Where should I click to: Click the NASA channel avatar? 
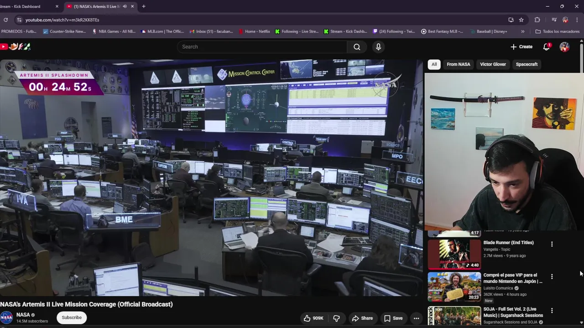[x=6, y=318]
